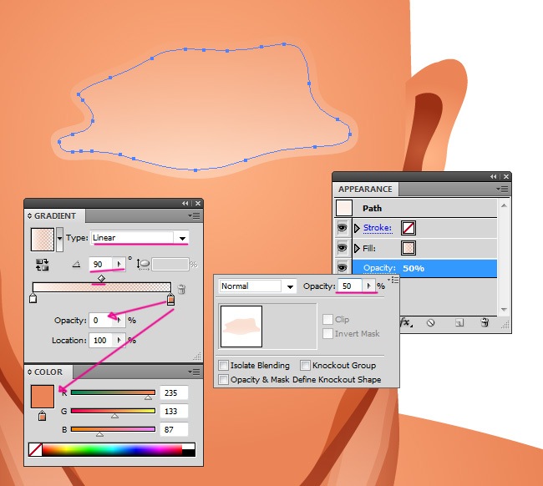Collapse the Gradient panel with double arrows

(x=185, y=204)
